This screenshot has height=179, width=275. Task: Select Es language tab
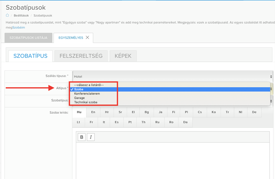coord(117,122)
